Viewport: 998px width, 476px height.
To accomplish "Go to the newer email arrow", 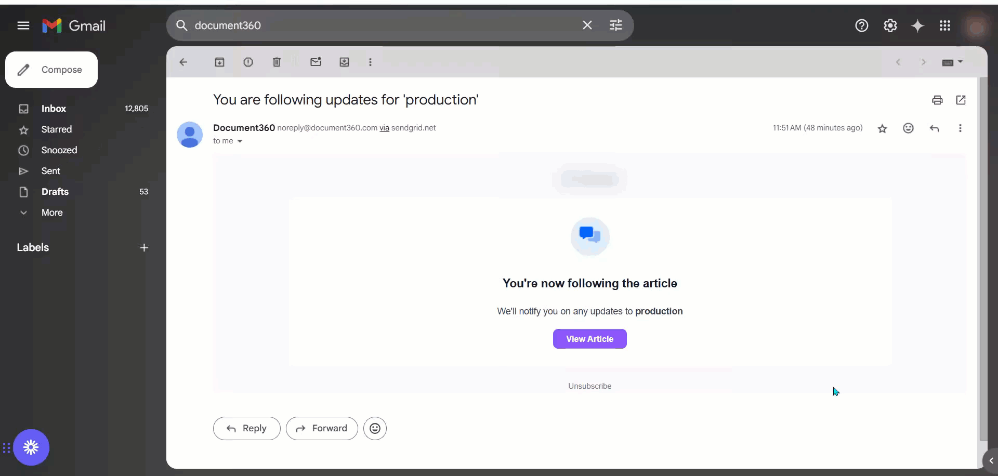I will click(x=898, y=62).
